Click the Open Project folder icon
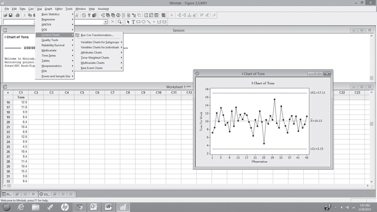Image resolution: width=377 pixels, height=212 pixels. (5, 15)
